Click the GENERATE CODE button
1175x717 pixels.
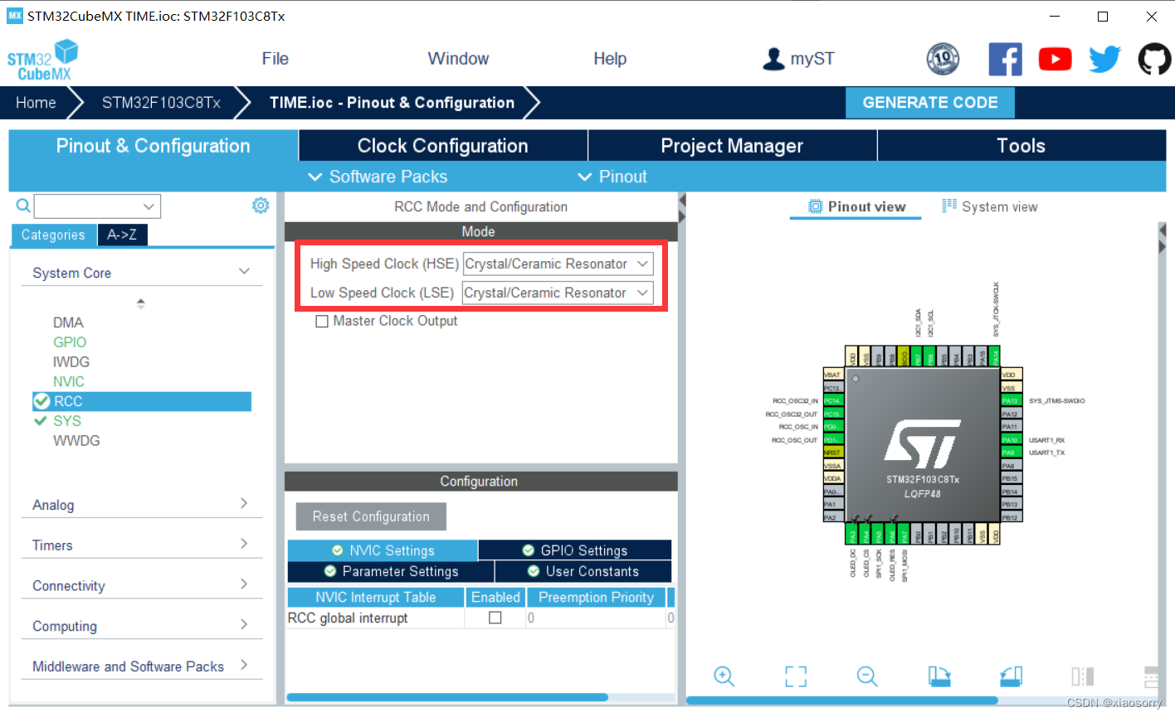click(x=930, y=103)
